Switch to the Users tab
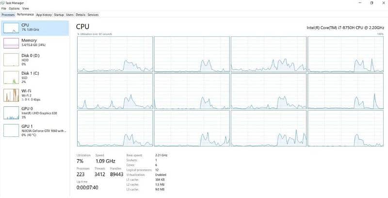 click(x=70, y=15)
